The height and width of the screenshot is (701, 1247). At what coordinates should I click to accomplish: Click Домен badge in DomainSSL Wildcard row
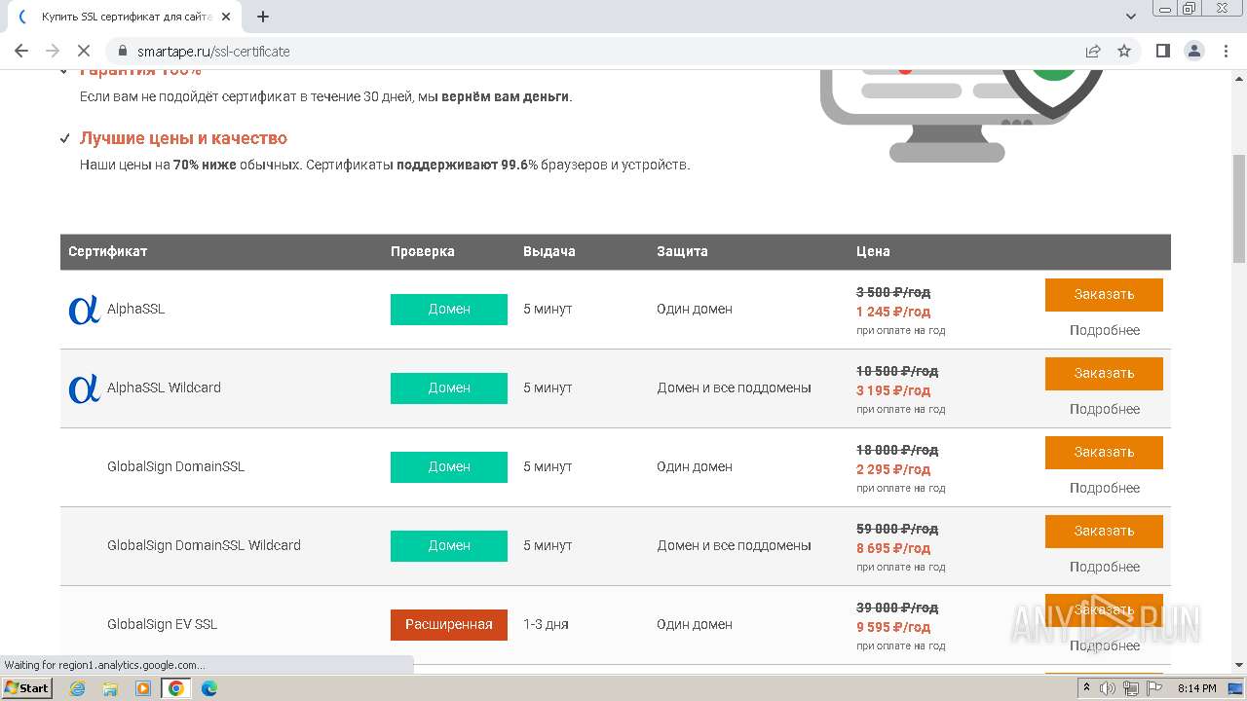click(x=449, y=545)
